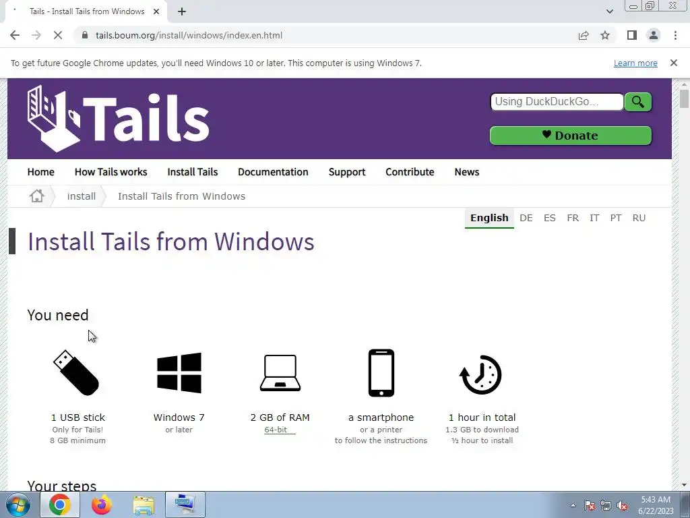Open How Tails works menu item

(111, 172)
